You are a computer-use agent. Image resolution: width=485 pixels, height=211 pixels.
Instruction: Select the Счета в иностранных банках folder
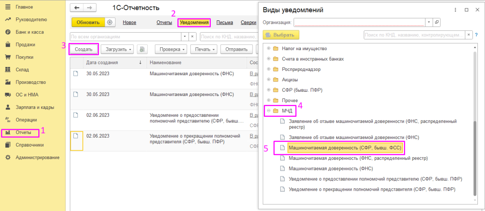(313, 59)
